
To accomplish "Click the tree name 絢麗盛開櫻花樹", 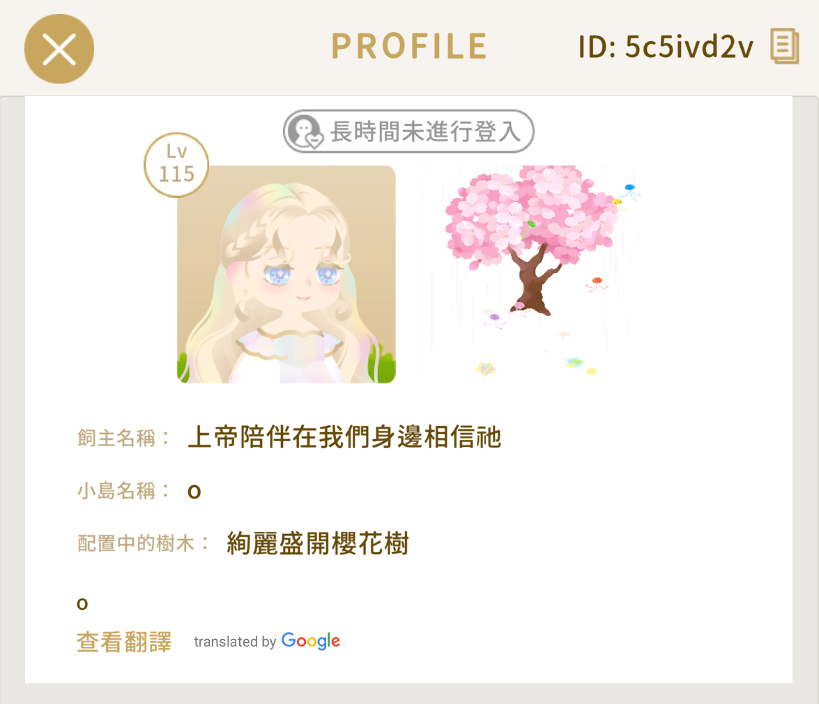I will 318,543.
